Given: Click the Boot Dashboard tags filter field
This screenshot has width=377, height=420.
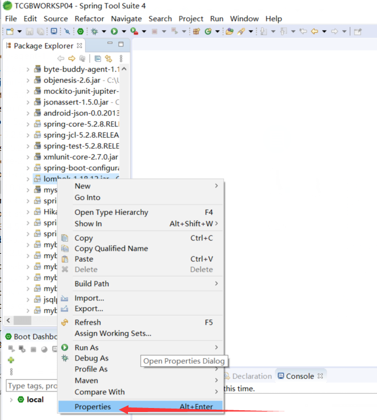Looking at the screenshot, I should tap(32, 386).
